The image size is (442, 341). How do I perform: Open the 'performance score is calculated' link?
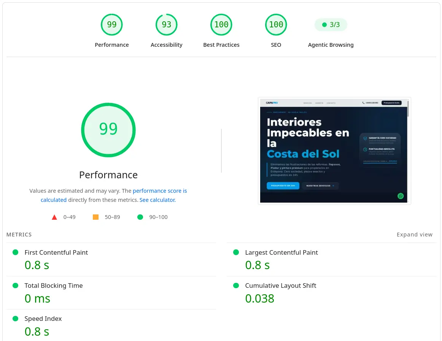tap(114, 195)
